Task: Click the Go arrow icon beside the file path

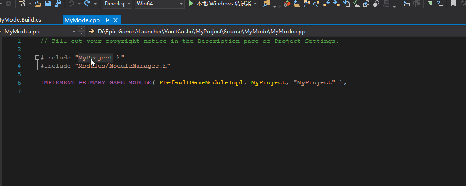Action: tap(92, 31)
